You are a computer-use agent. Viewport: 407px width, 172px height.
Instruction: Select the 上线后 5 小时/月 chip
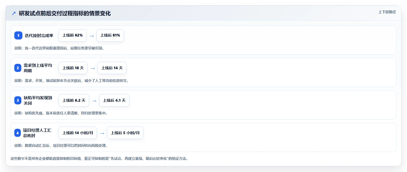125,133
